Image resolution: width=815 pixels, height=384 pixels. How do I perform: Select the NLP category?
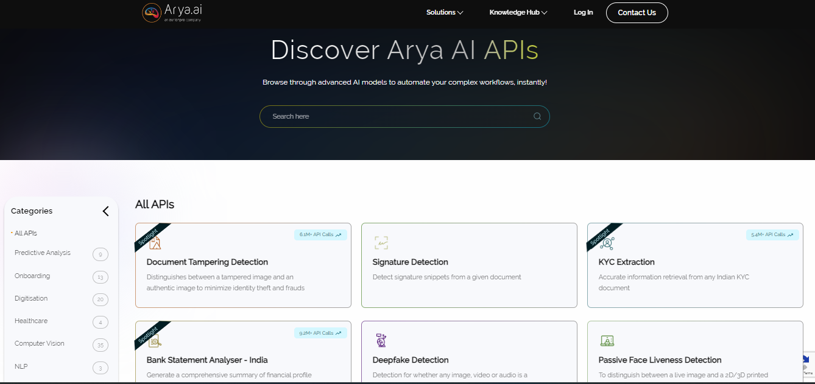coord(21,366)
